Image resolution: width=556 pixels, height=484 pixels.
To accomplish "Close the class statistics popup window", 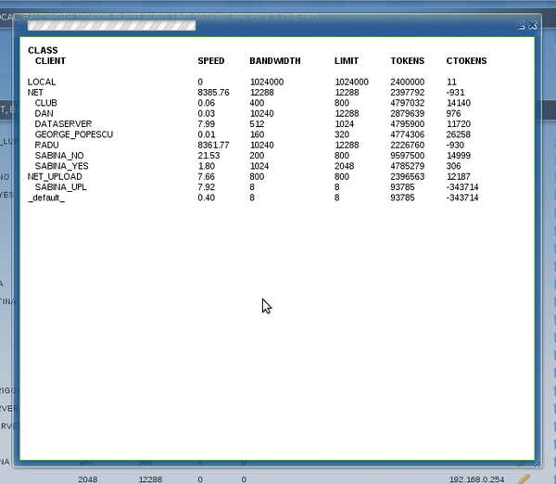I will pos(532,26).
